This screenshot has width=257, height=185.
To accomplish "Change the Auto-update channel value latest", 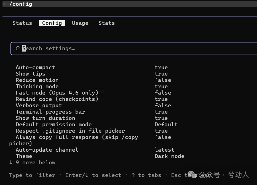I will pyautogui.click(x=164, y=150).
